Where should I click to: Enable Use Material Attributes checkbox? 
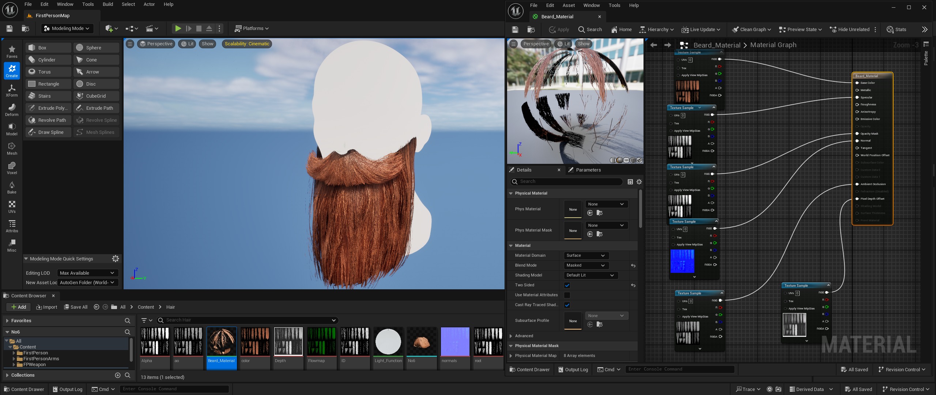coord(567,295)
